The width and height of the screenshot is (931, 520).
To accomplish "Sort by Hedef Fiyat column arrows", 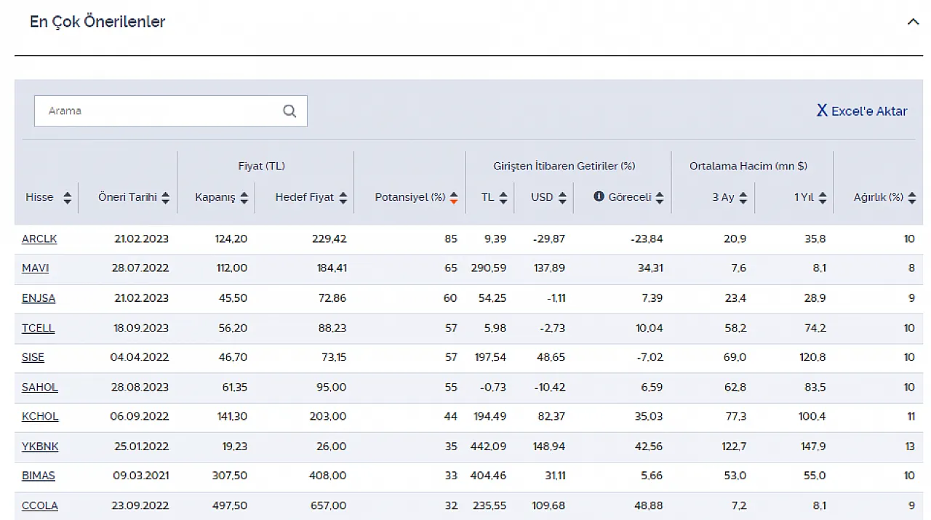I will [x=343, y=197].
